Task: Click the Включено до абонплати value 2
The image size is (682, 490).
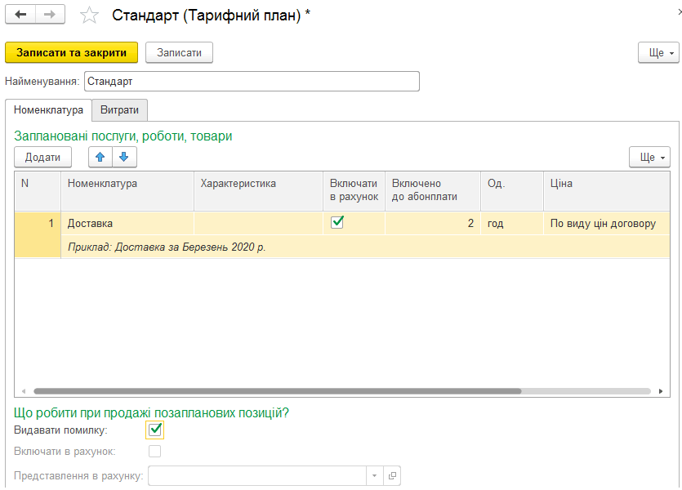Action: pos(433,224)
